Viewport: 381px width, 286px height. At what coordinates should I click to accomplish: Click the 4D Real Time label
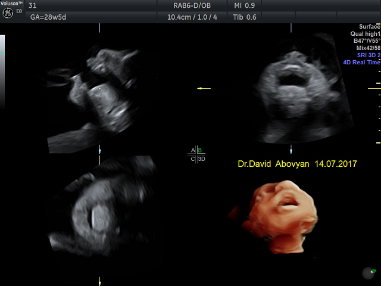tap(361, 62)
